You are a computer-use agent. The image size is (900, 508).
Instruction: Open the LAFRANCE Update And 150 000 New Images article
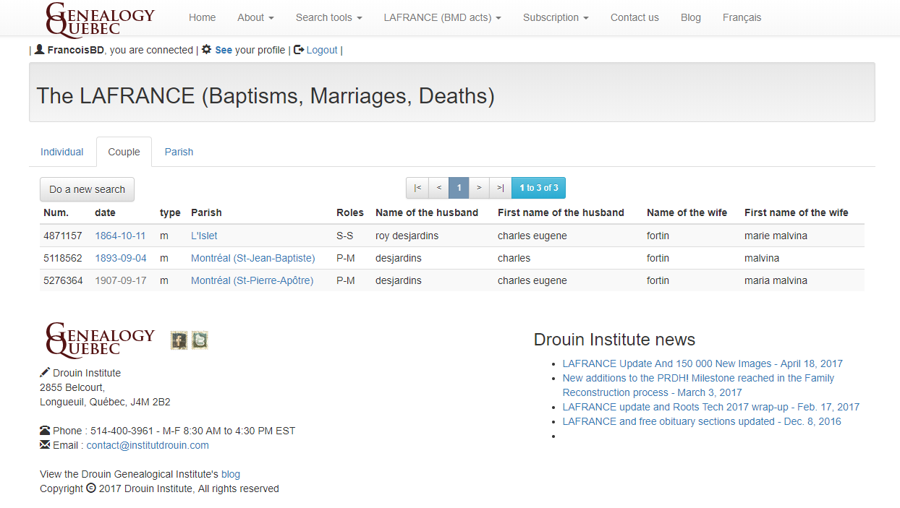702,363
